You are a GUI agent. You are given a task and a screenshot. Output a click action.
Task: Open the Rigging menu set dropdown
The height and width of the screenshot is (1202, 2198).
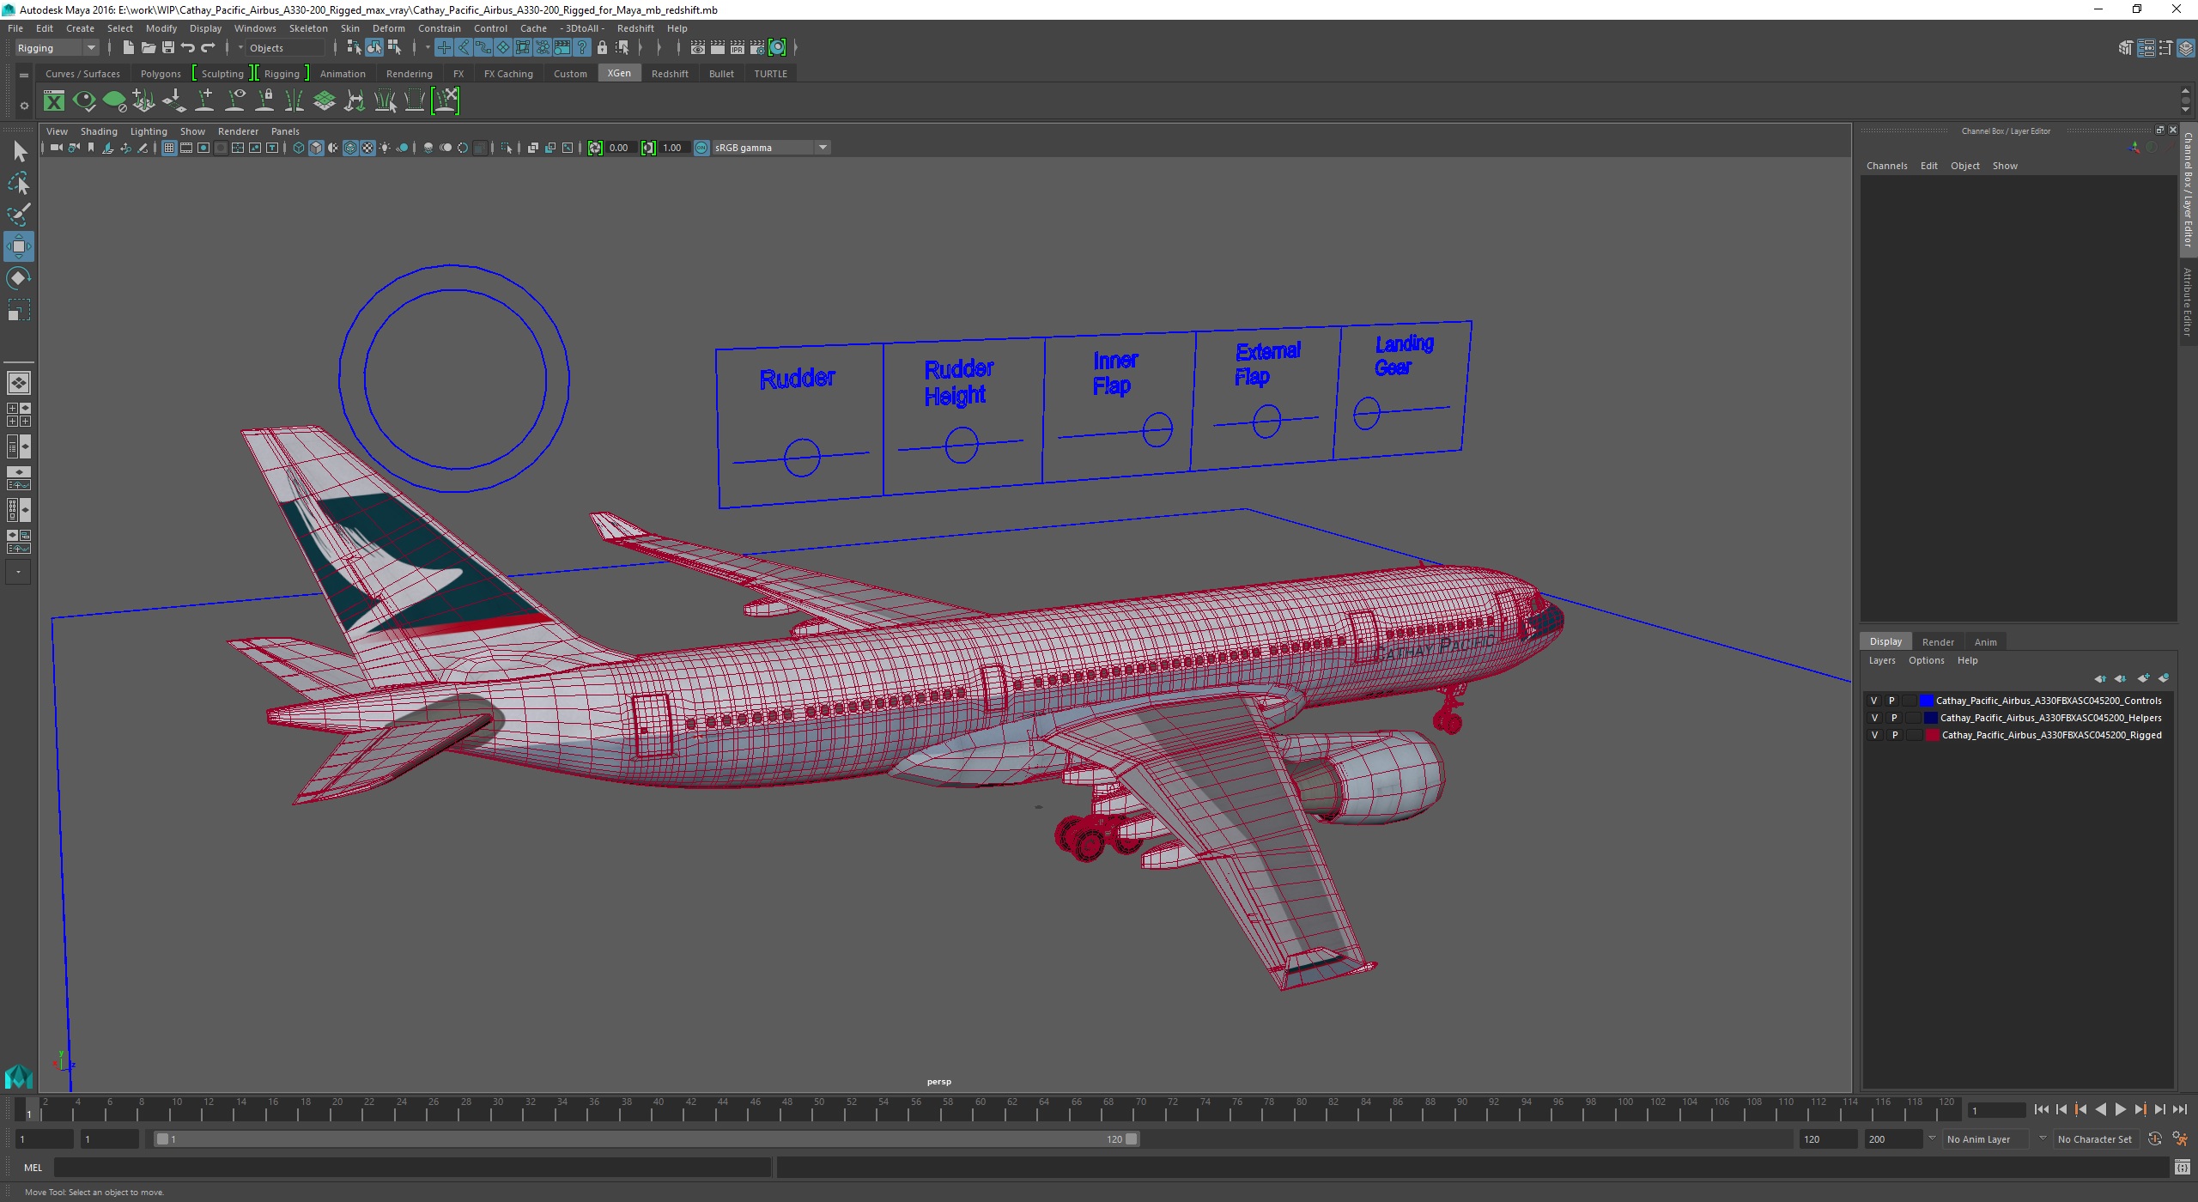coord(57,48)
